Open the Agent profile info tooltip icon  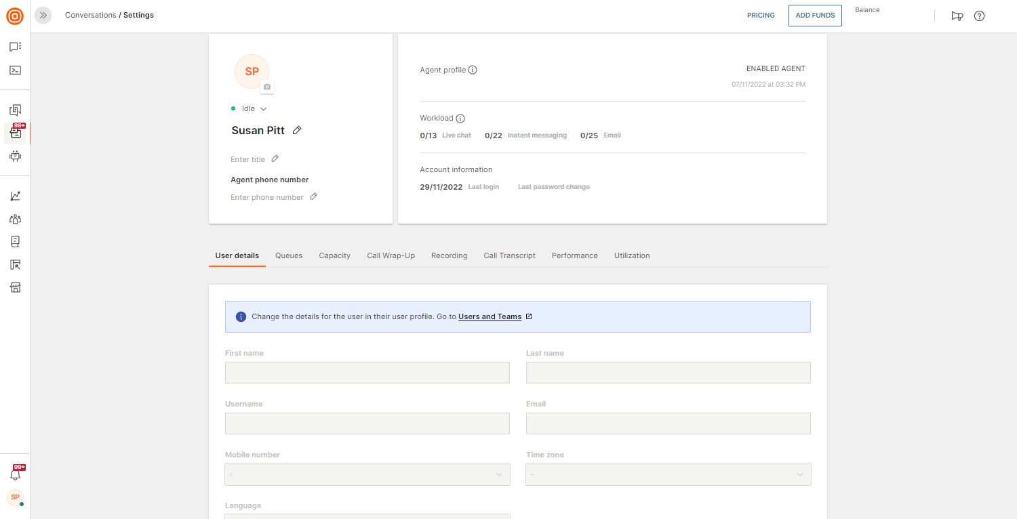(x=473, y=70)
